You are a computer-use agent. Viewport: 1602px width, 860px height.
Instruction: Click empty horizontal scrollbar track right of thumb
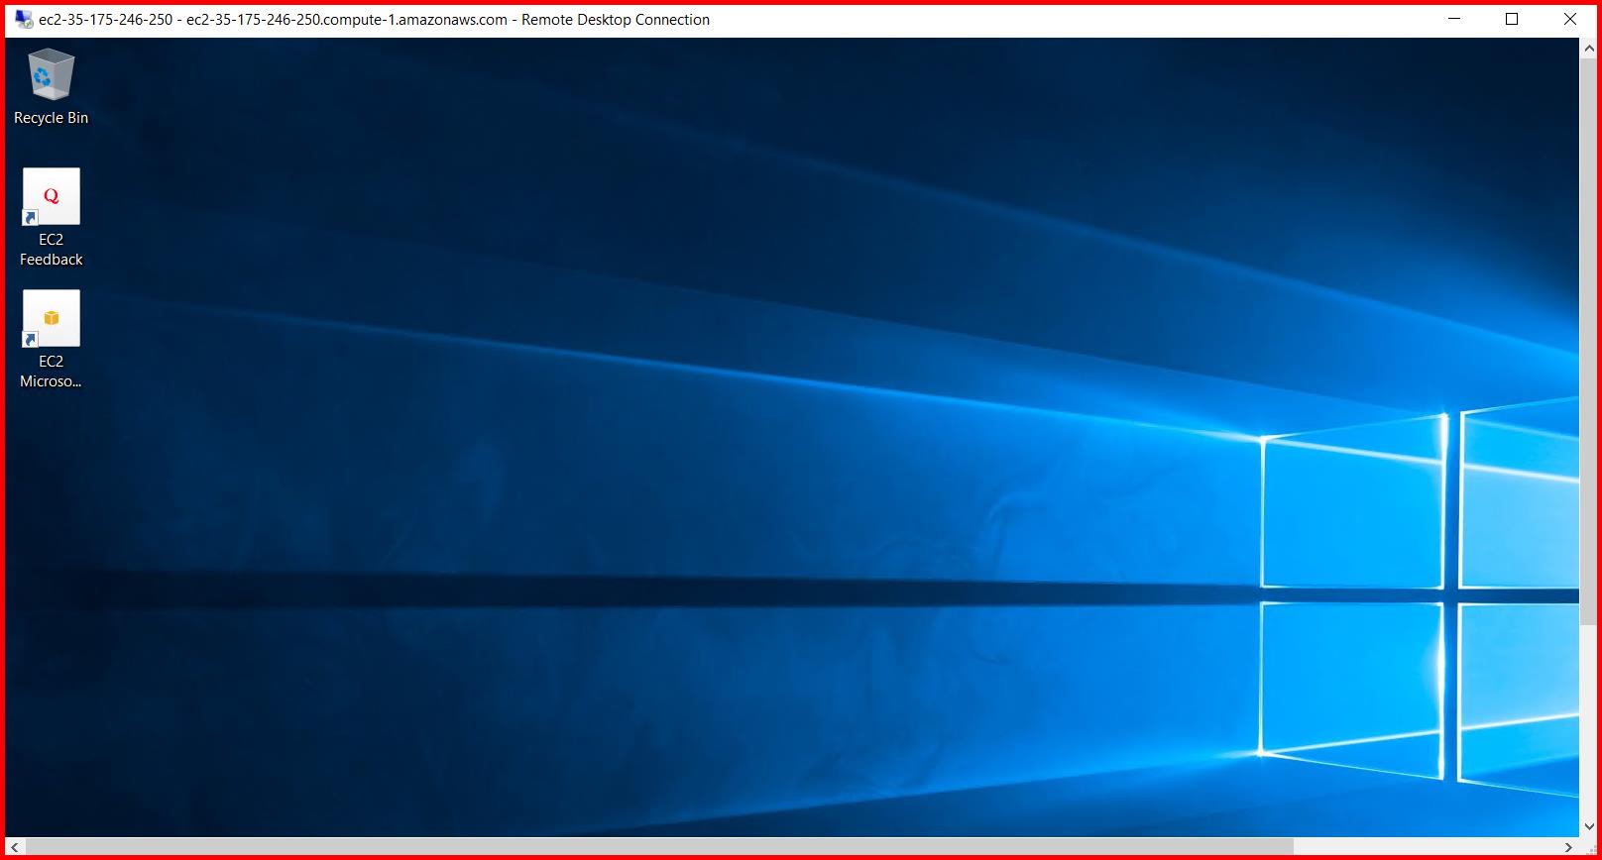(x=1428, y=847)
